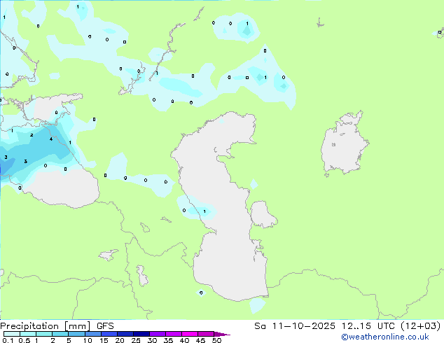Pick the 0.5–1 mm legend swatch
This screenshot has height=343, width=444.
click(28, 334)
